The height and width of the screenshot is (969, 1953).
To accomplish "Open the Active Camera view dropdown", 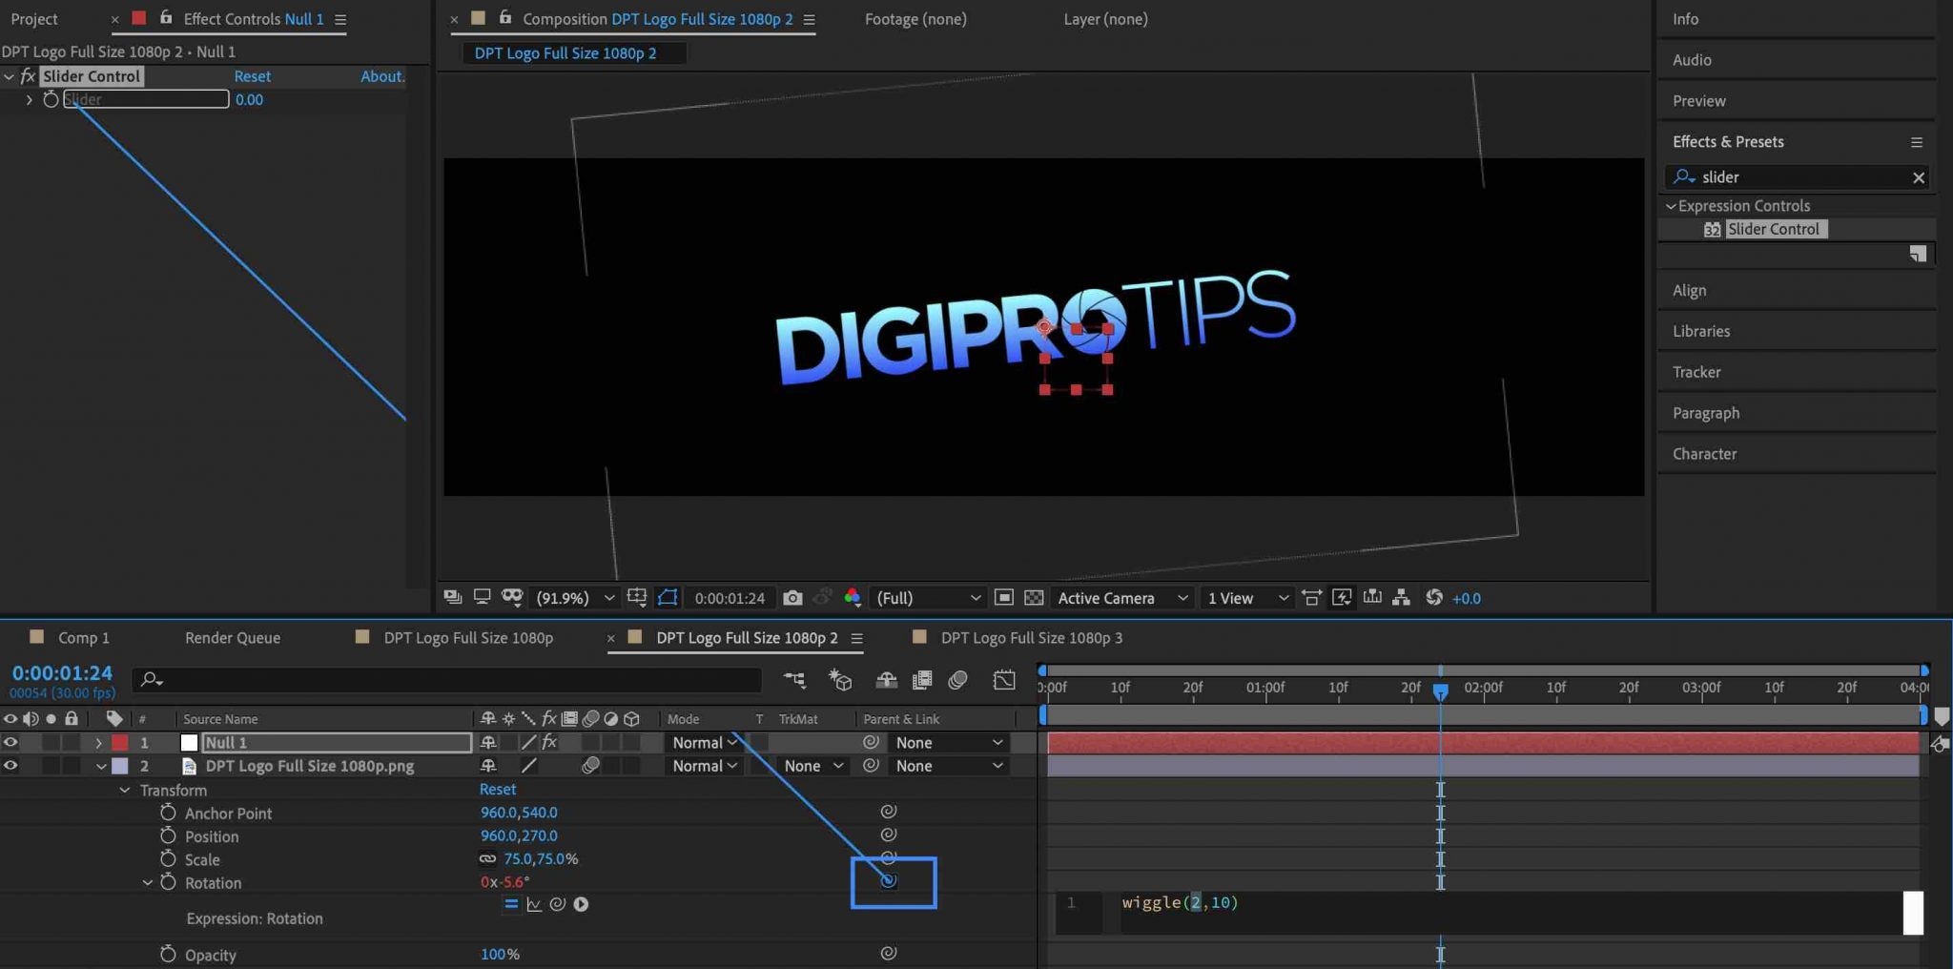I will pos(1121,598).
